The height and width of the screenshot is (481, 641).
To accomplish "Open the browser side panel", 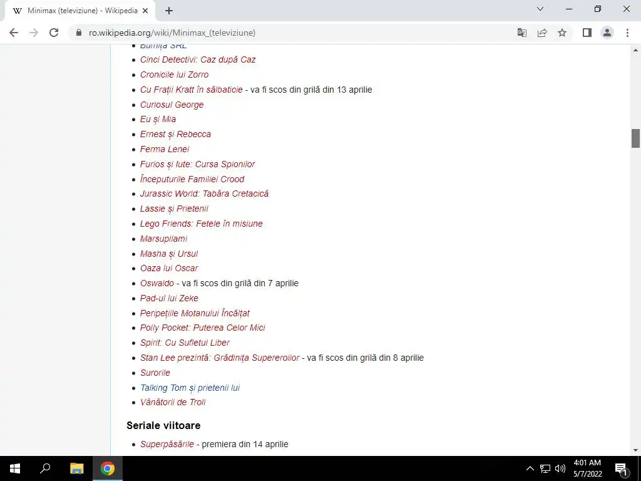I will click(x=587, y=33).
